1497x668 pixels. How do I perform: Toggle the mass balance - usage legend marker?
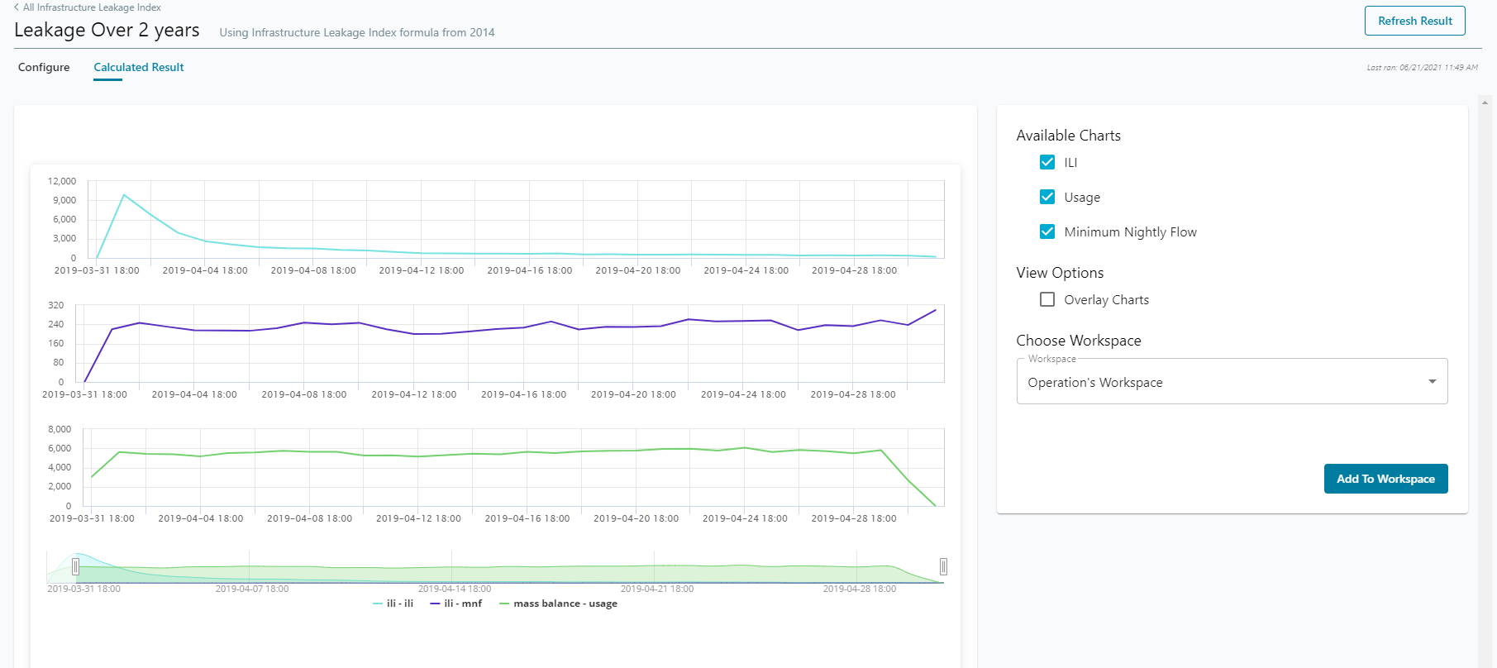504,604
